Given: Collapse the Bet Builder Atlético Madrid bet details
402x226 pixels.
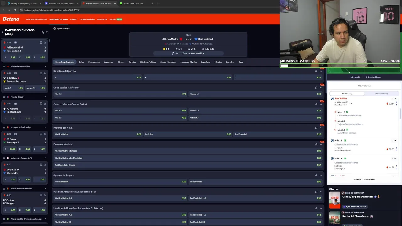Looking at the screenshot, I should (351, 104).
